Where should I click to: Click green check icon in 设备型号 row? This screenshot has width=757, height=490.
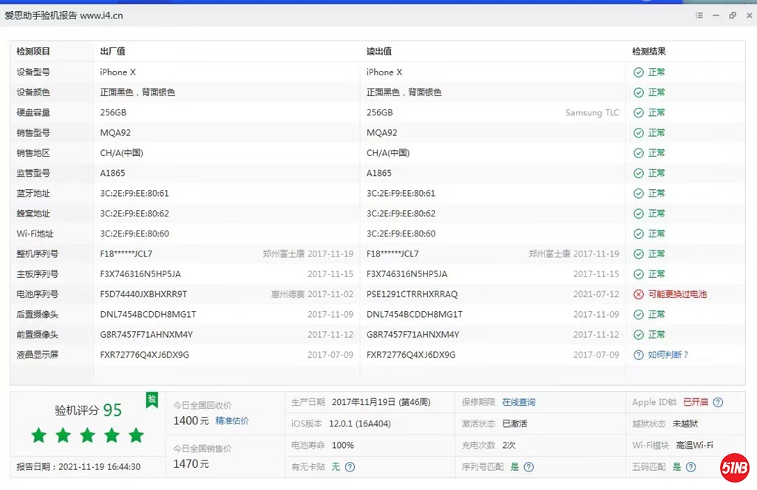tap(639, 72)
